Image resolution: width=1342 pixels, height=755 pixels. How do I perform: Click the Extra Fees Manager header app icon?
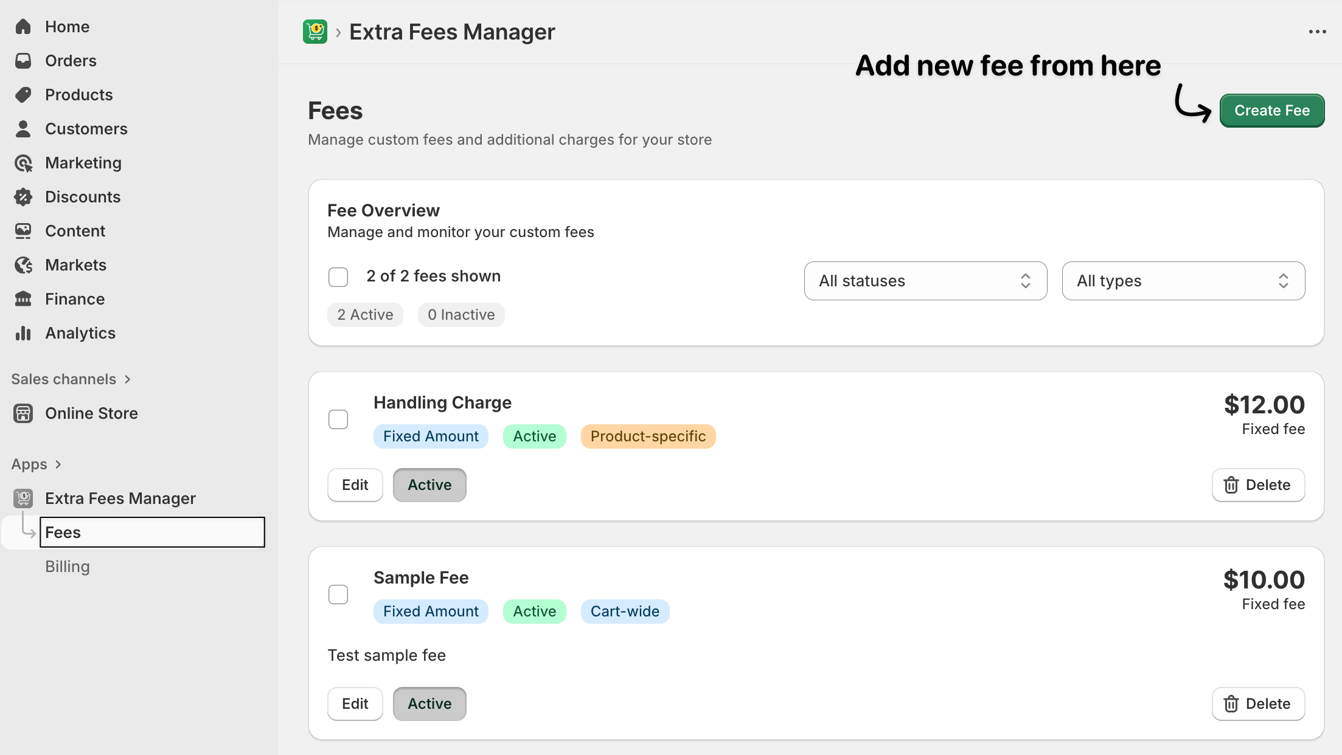coord(315,32)
